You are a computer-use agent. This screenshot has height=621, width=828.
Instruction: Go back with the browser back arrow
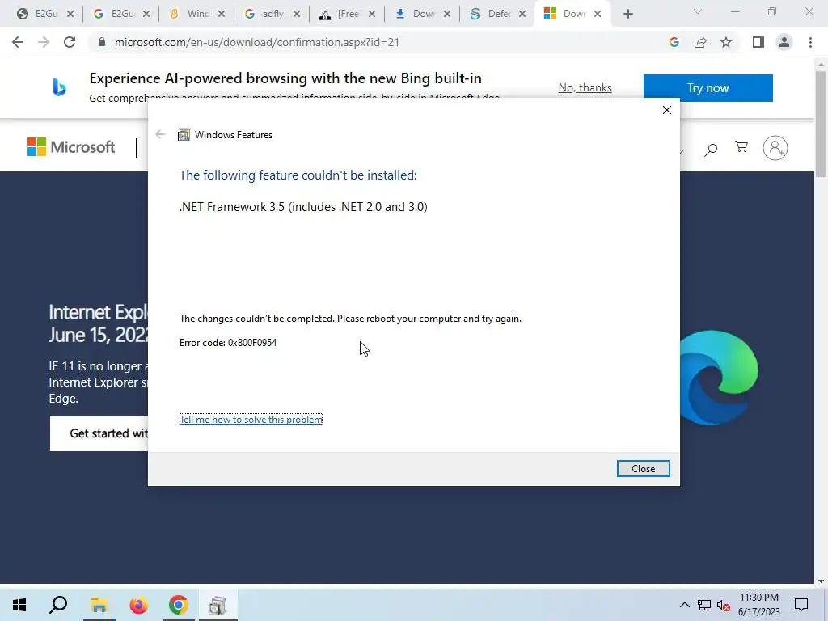click(18, 42)
